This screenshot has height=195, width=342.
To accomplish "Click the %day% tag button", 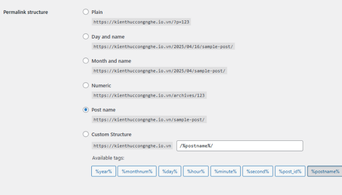I will click(169, 171).
